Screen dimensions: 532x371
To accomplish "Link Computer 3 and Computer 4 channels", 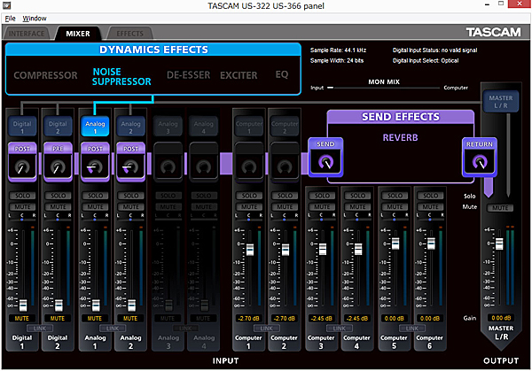I will (x=340, y=328).
